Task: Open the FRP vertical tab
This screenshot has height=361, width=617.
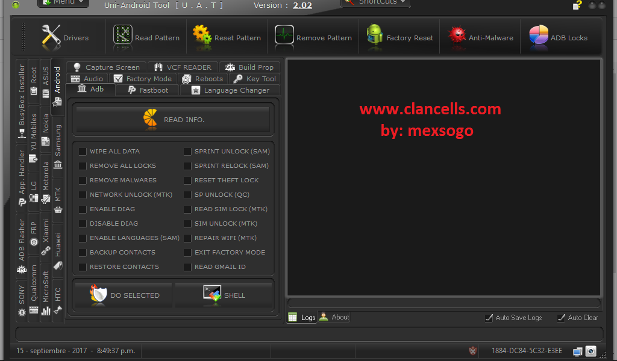Action: [34, 233]
